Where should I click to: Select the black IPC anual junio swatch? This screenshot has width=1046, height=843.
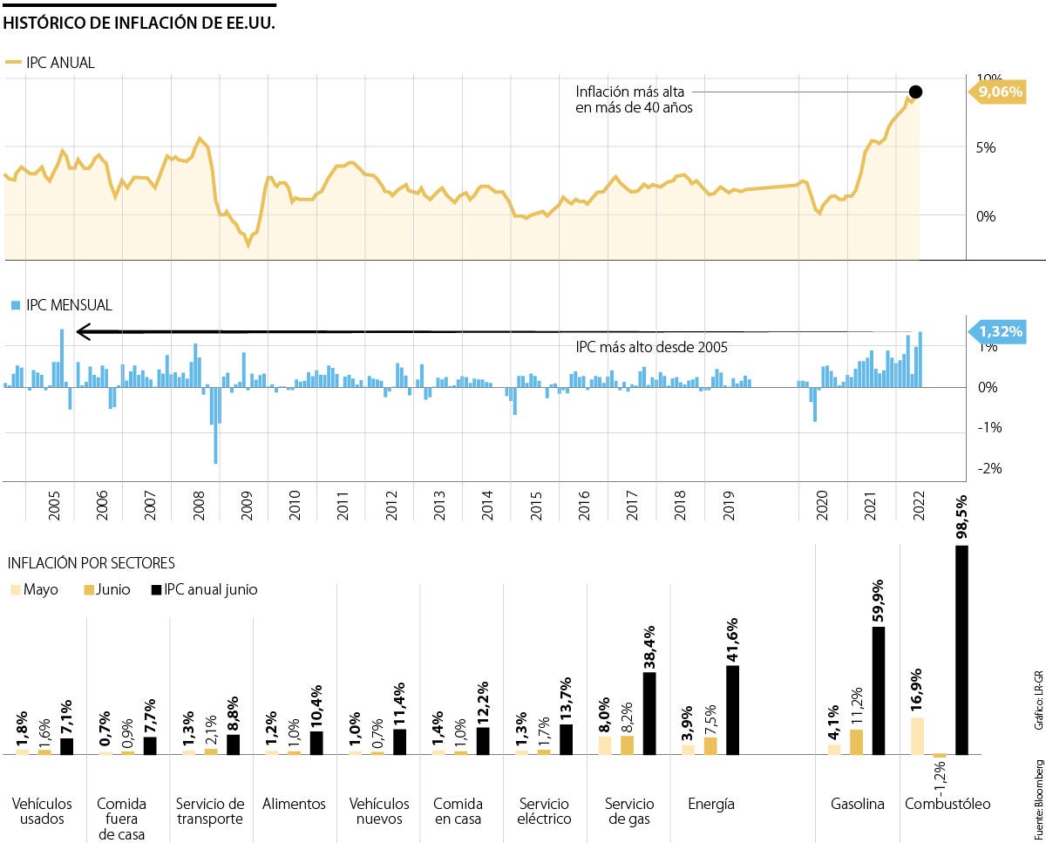tap(157, 590)
